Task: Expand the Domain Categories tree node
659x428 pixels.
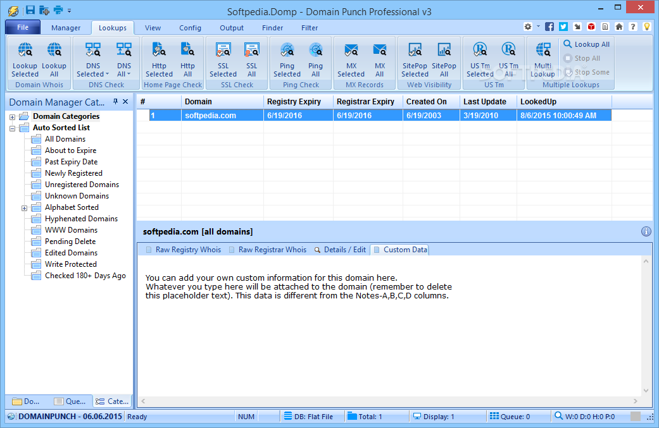Action: click(x=12, y=117)
